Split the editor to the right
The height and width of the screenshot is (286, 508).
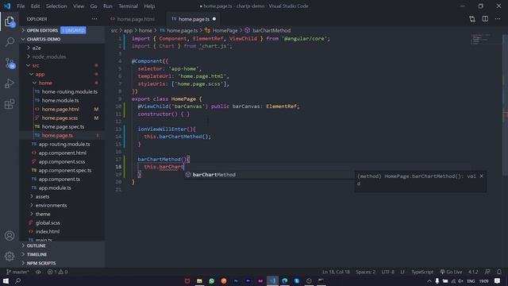tap(485, 19)
